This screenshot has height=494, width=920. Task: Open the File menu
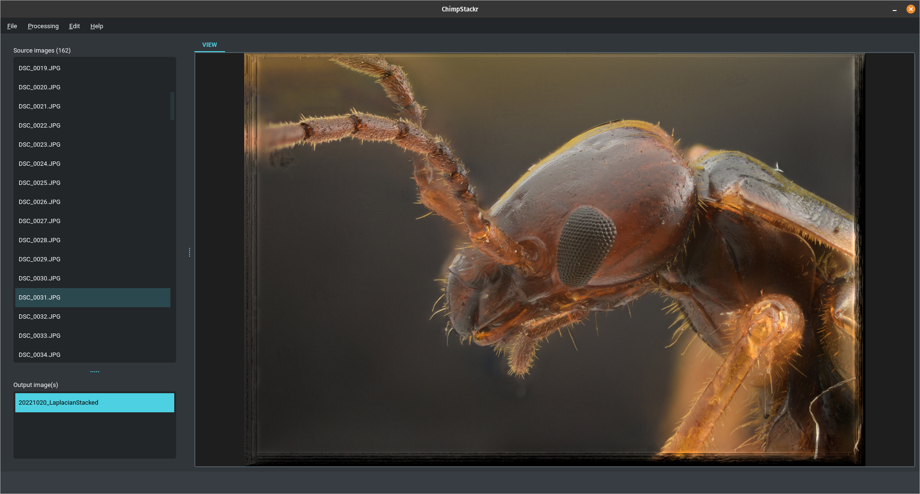12,26
